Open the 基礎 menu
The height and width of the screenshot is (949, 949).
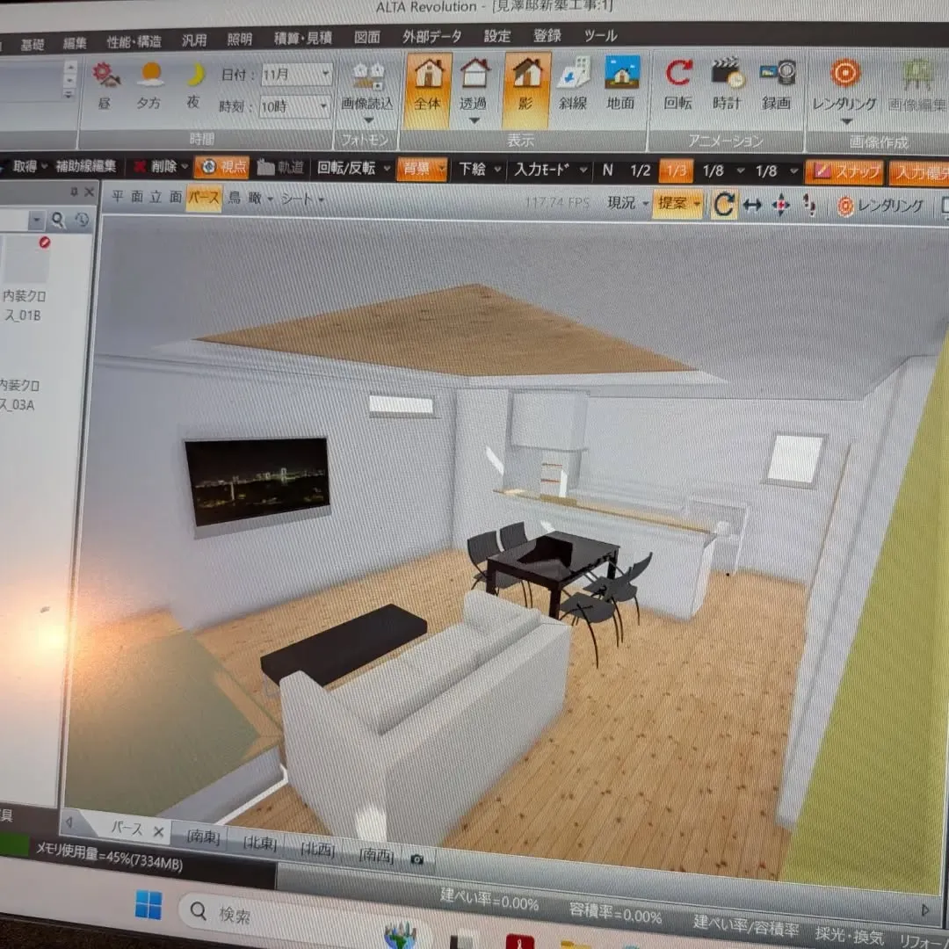33,44
